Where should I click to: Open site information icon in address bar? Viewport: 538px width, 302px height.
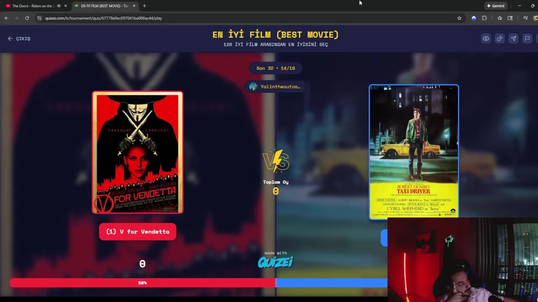[39, 18]
